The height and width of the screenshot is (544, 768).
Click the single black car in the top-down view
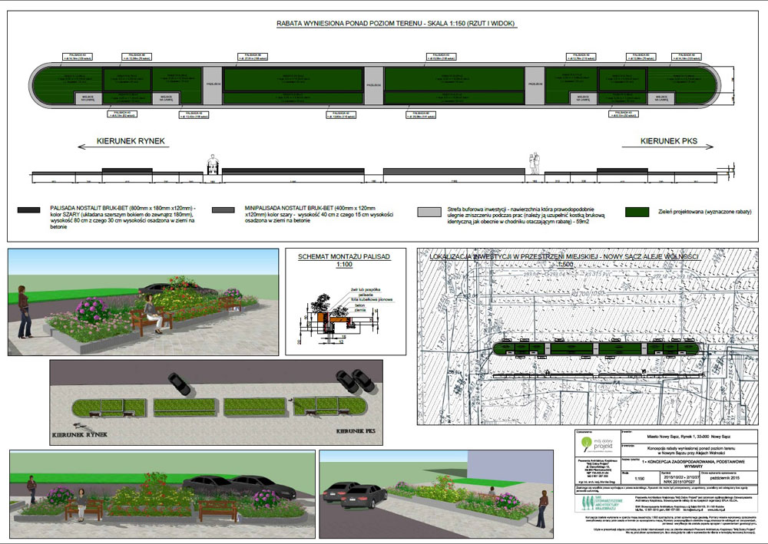pos(178,382)
